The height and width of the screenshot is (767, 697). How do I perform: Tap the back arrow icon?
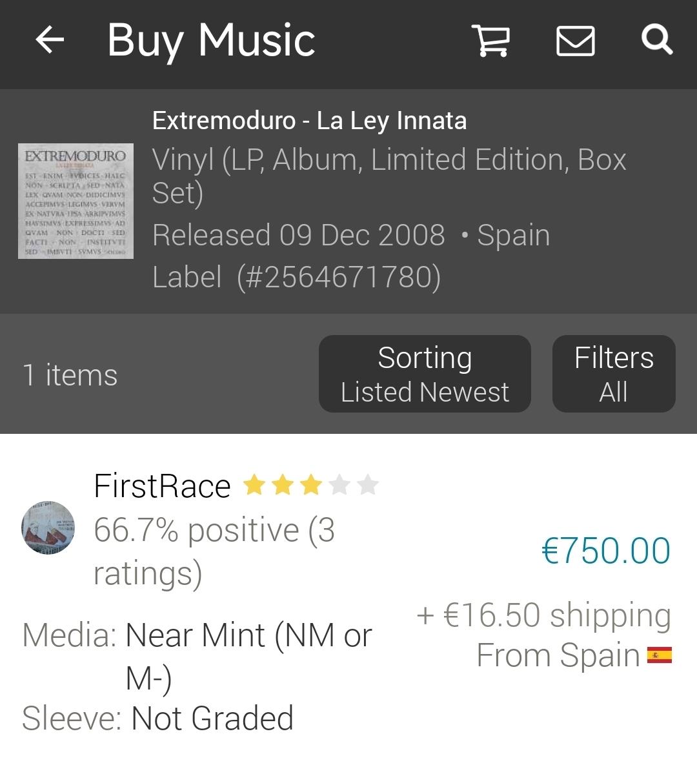tap(50, 40)
